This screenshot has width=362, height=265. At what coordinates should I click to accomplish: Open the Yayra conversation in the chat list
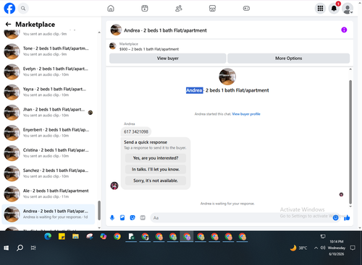(49, 92)
